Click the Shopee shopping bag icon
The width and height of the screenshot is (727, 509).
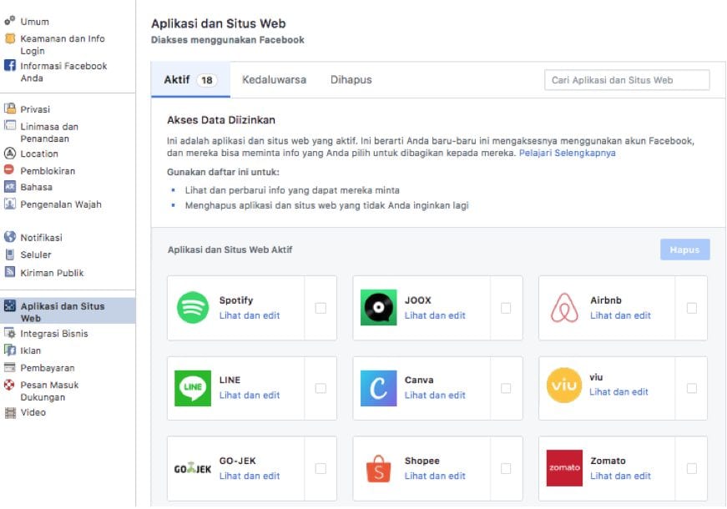(x=378, y=468)
